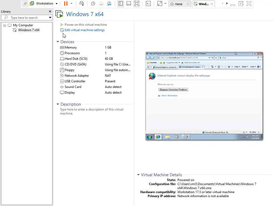Click the next-tab arrow

tap(227, 3)
